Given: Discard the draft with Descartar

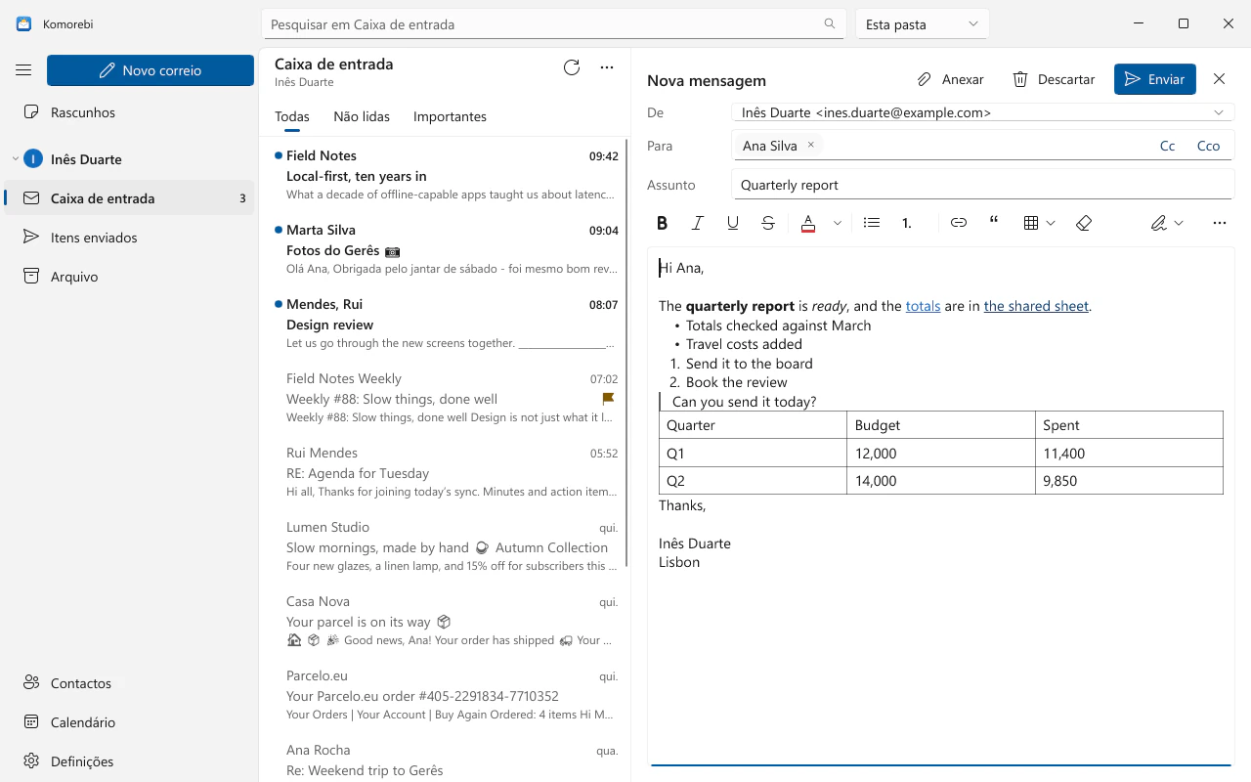Looking at the screenshot, I should click(x=1054, y=79).
